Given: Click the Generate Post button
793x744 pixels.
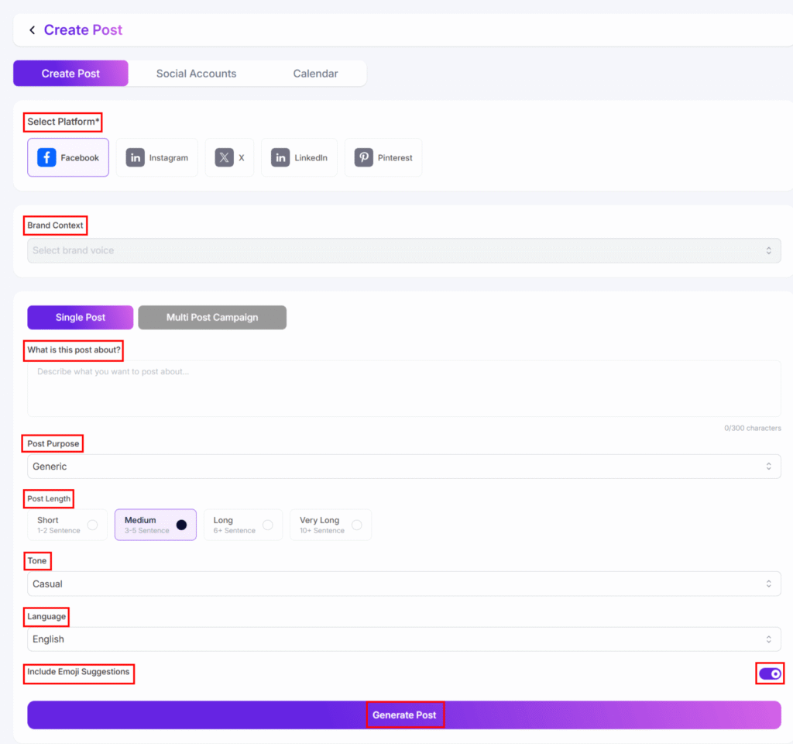Looking at the screenshot, I should click(404, 715).
